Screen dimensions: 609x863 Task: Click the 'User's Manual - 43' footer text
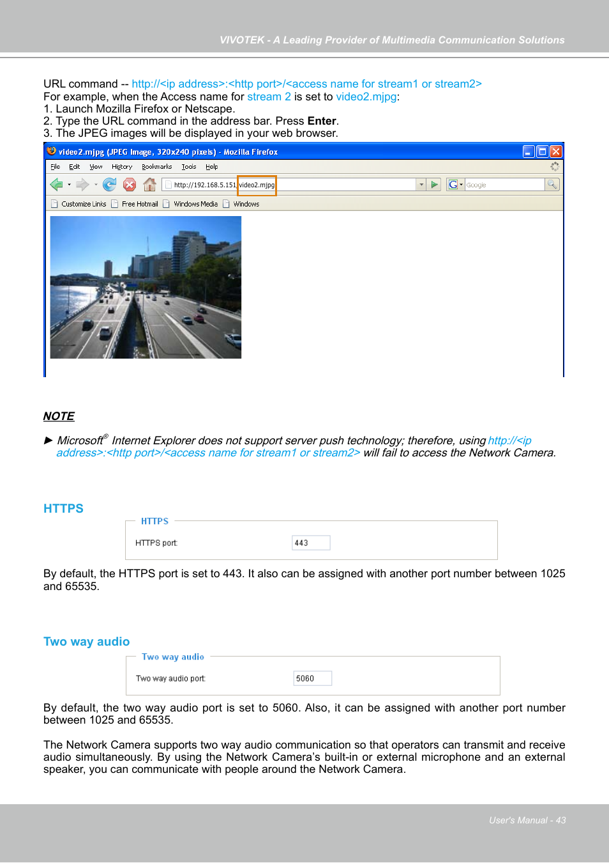point(527,820)
